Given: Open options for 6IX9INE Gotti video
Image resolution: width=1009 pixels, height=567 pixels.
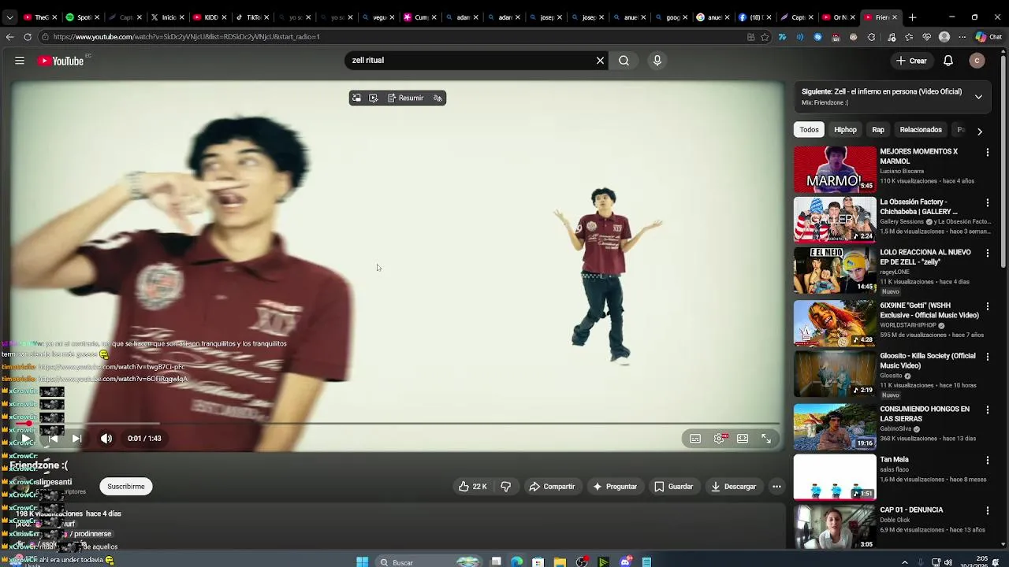Looking at the screenshot, I should tap(988, 306).
